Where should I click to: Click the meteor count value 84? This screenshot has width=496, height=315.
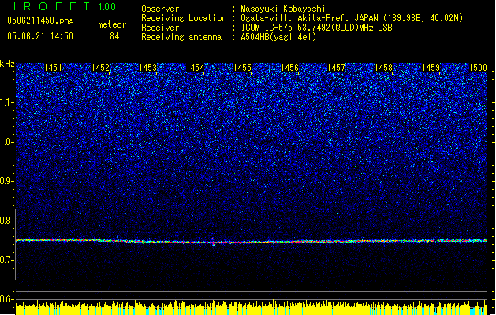point(115,36)
